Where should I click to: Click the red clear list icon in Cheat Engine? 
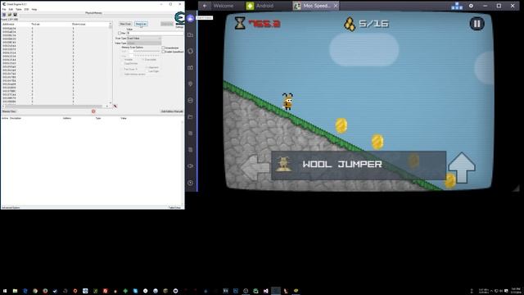(93, 111)
